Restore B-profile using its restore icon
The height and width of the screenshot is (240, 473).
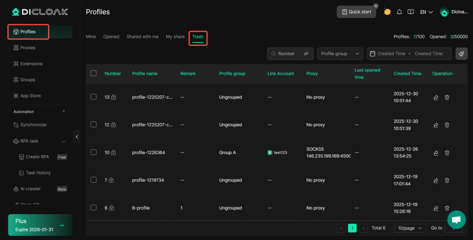(x=436, y=208)
